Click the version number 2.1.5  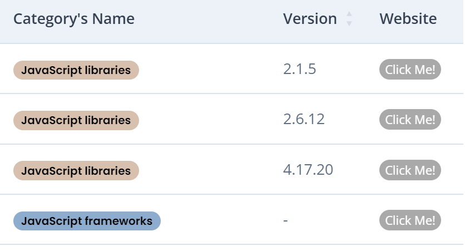tap(299, 69)
